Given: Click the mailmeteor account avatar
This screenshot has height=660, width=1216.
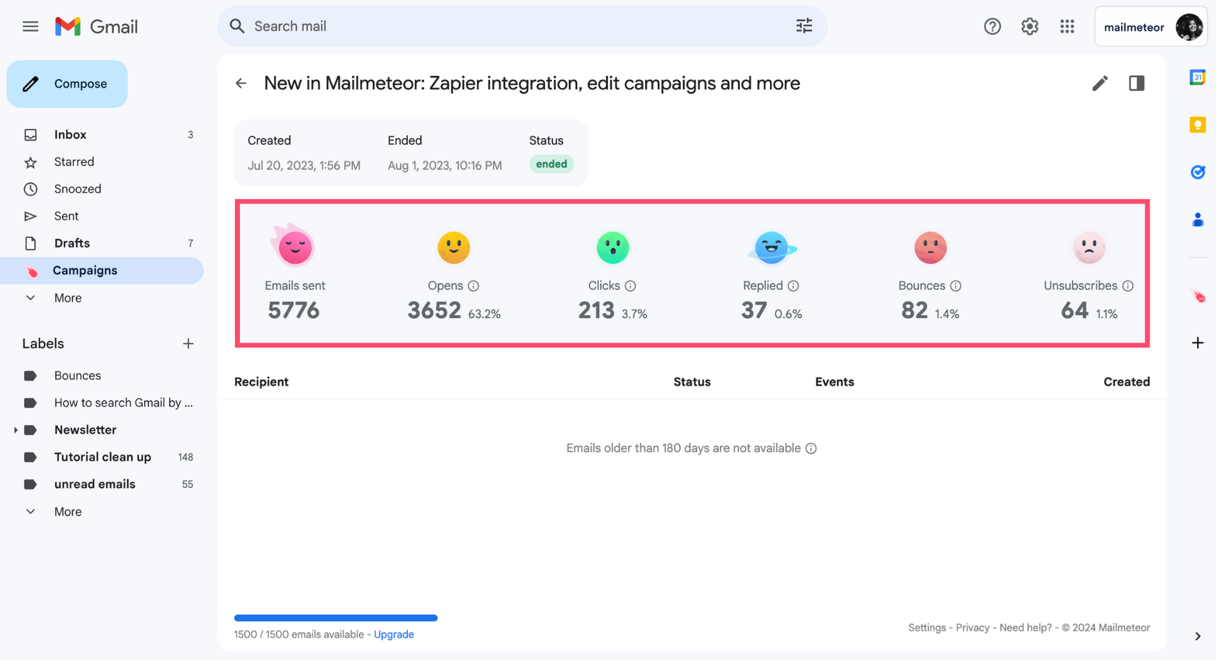Looking at the screenshot, I should click(x=1188, y=27).
